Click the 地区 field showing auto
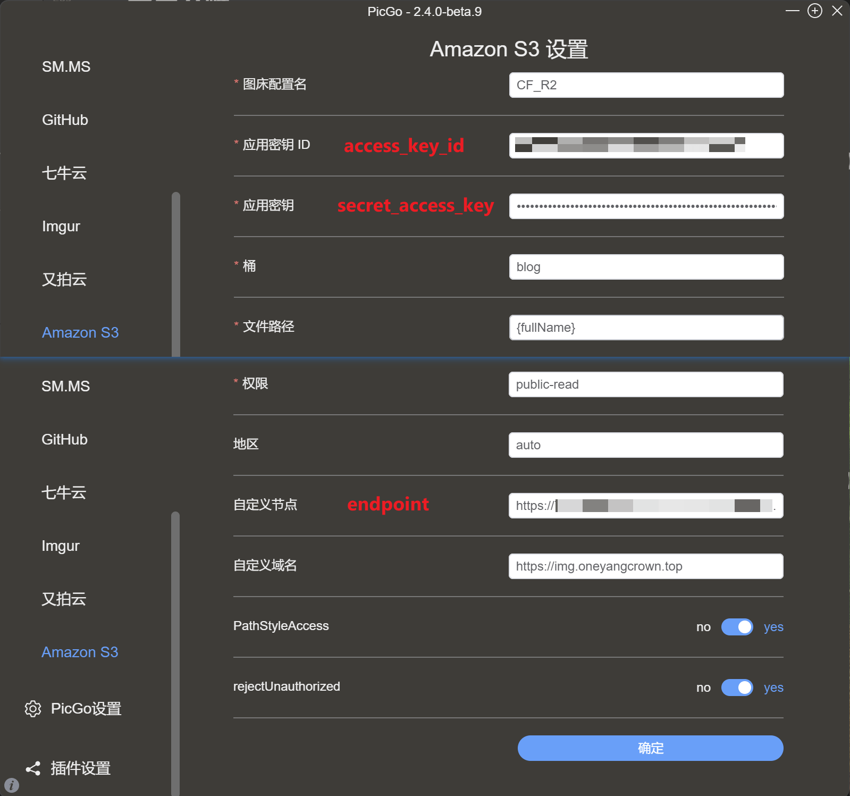The width and height of the screenshot is (850, 796). coord(646,445)
